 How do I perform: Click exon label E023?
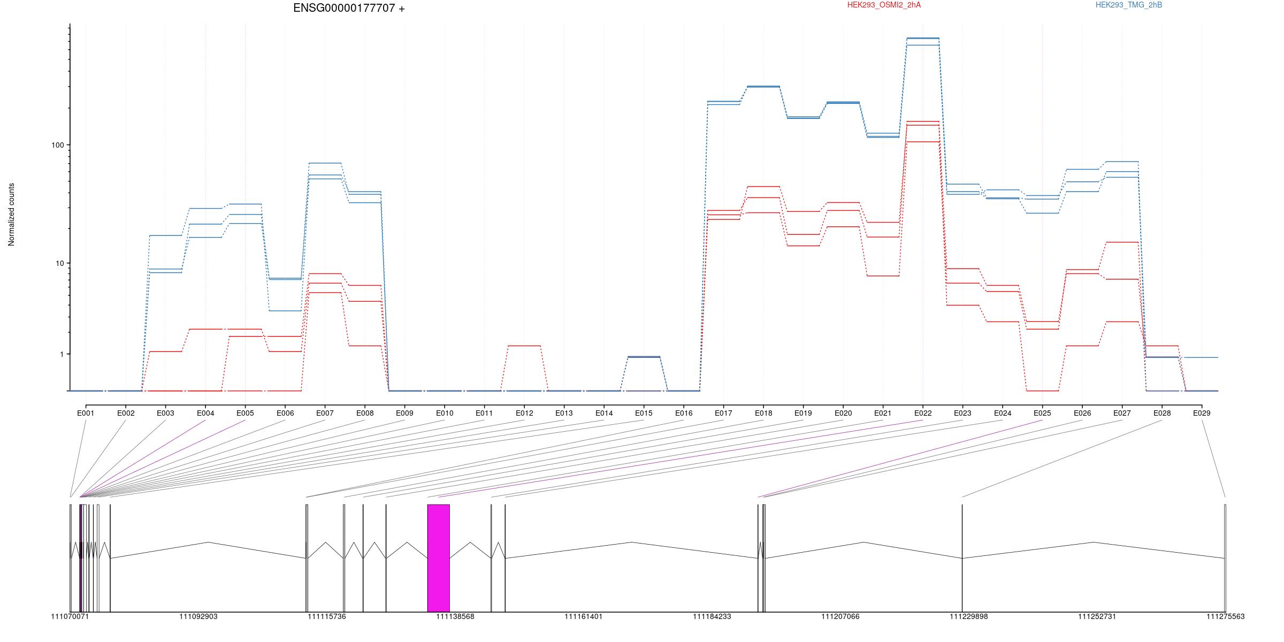(962, 413)
